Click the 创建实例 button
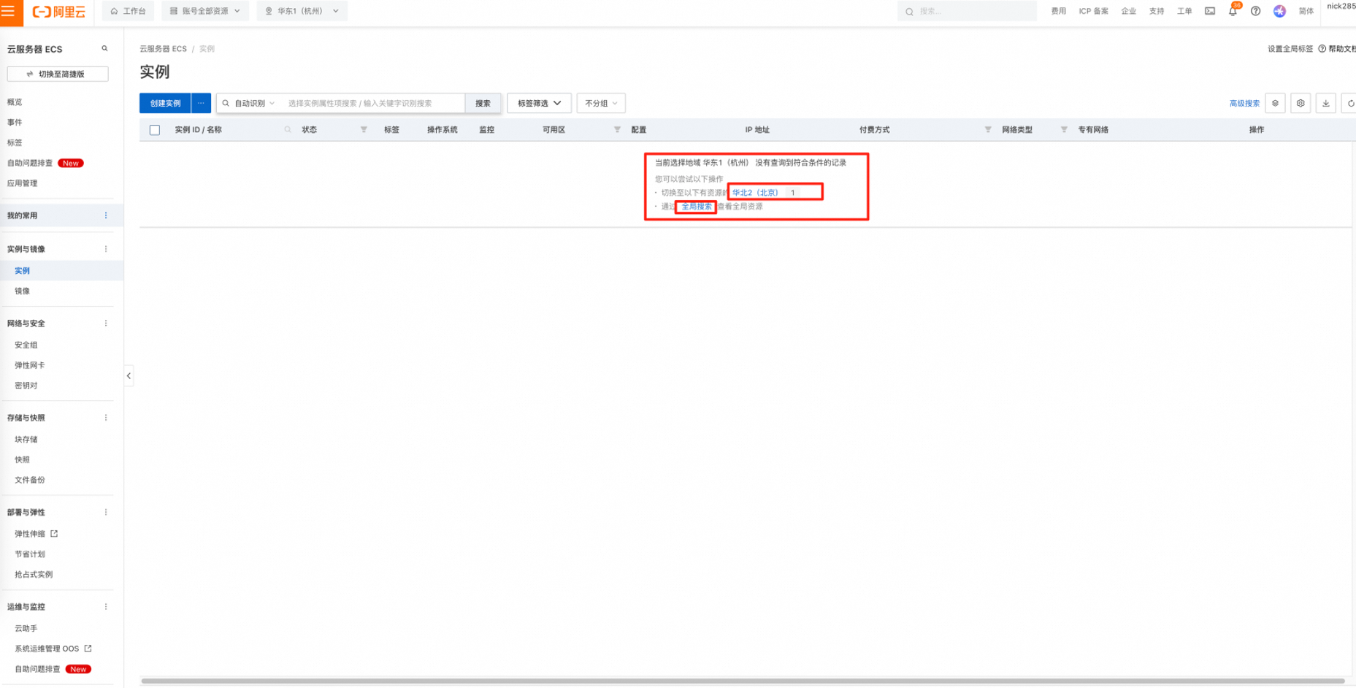Image resolution: width=1356 pixels, height=688 pixels. click(x=165, y=103)
